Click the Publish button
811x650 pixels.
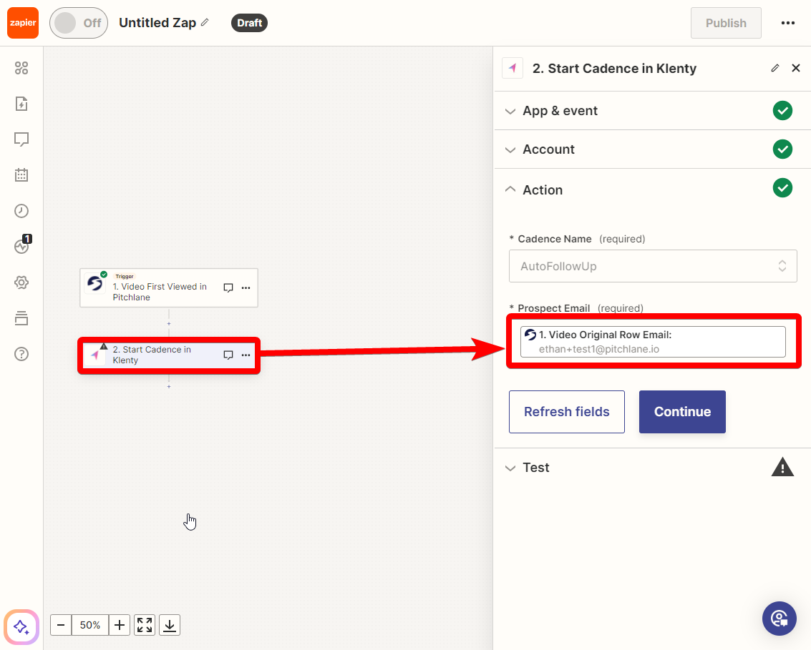[x=726, y=23]
